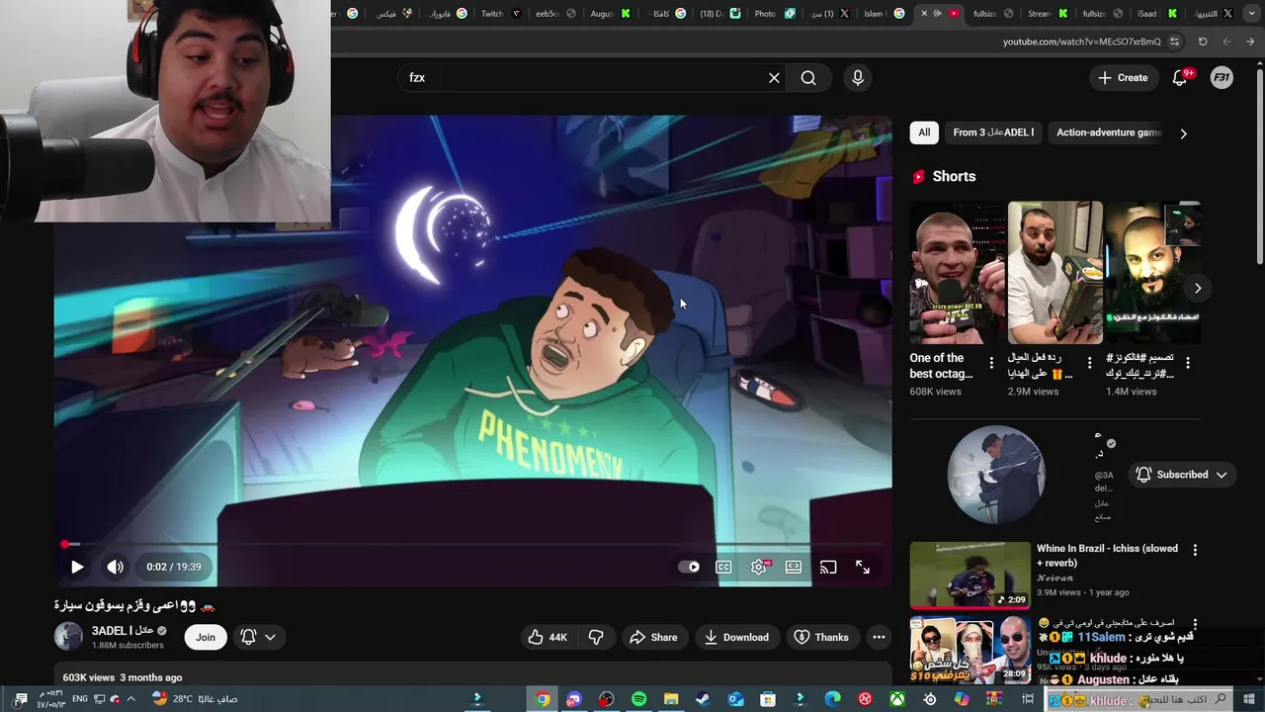Show the next Shorts with the right arrow
The image size is (1265, 712).
pos(1197,288)
